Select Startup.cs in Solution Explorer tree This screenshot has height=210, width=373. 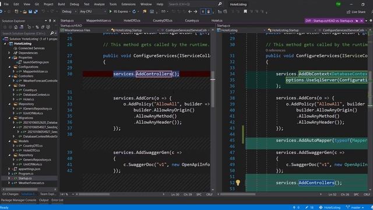25,178
